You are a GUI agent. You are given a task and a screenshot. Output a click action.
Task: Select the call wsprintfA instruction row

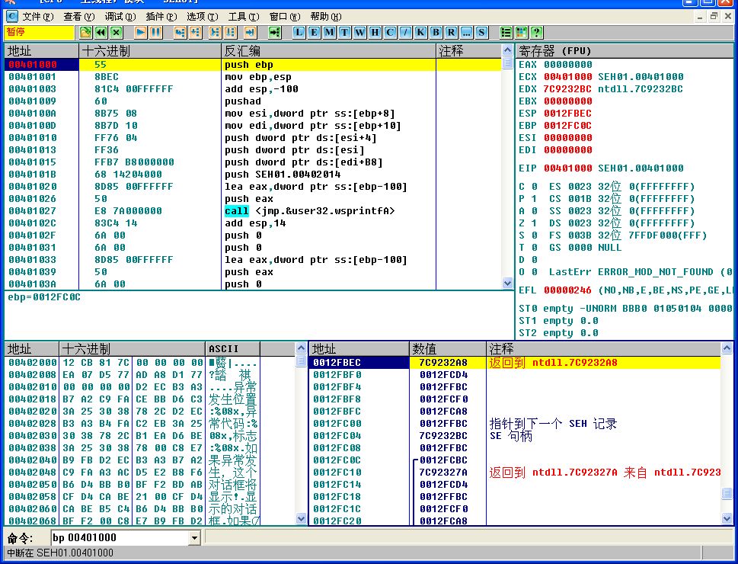(x=253, y=210)
